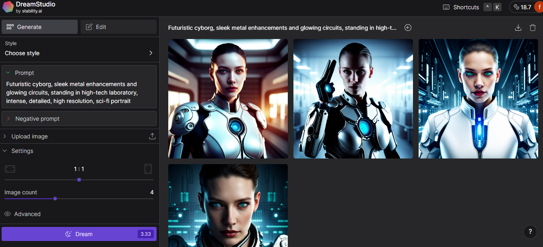Click the Style label text
Image resolution: width=543 pixels, height=247 pixels.
(x=11, y=43)
